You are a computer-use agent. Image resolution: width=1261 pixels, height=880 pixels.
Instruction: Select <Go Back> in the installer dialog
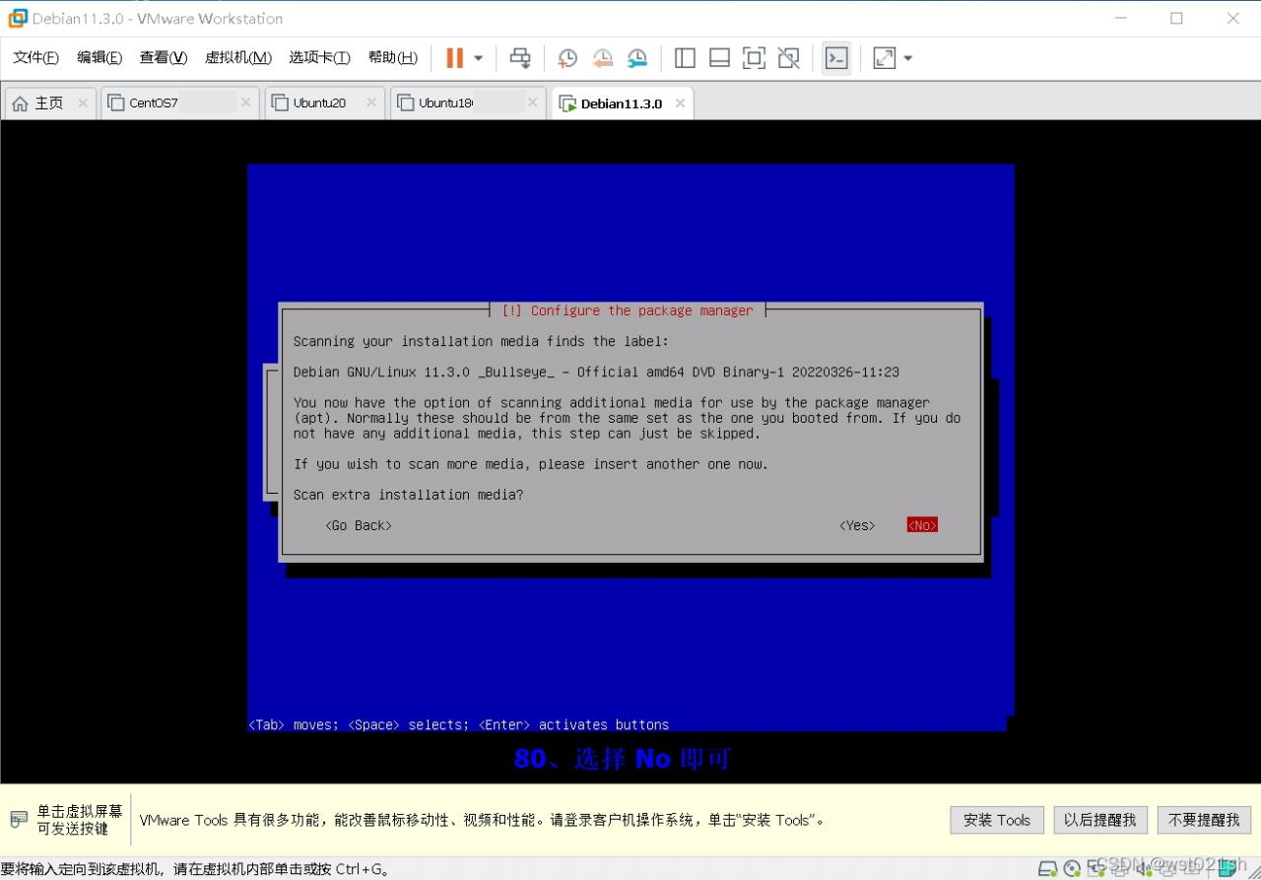(359, 525)
